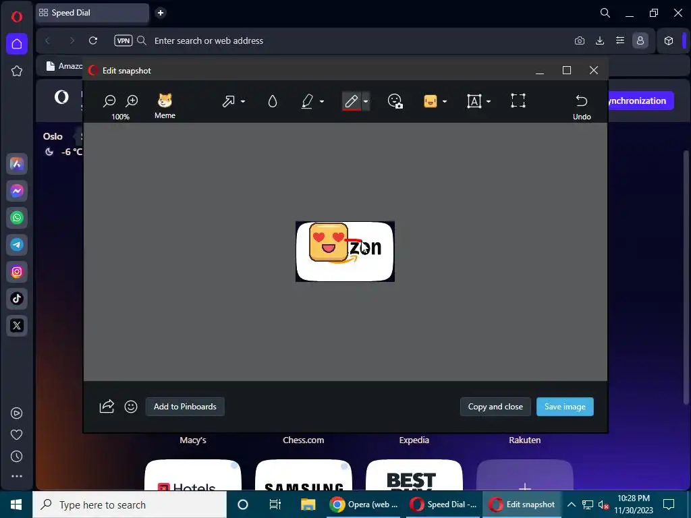
Task: Open X (Twitter) in sidebar
Action: 17,326
